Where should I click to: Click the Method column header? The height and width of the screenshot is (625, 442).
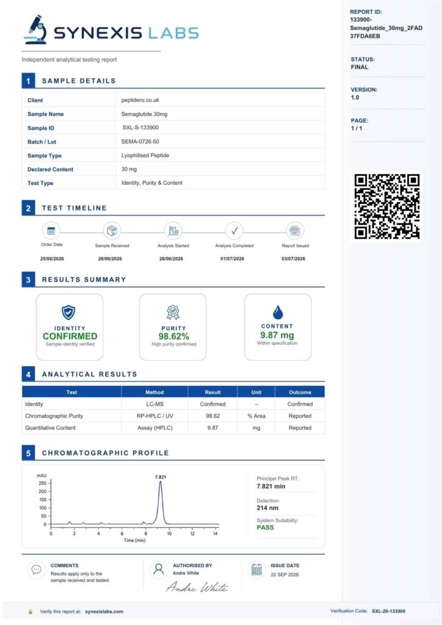pyautogui.click(x=154, y=392)
